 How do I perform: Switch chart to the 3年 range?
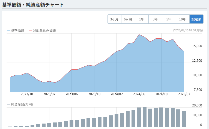tap(155, 19)
